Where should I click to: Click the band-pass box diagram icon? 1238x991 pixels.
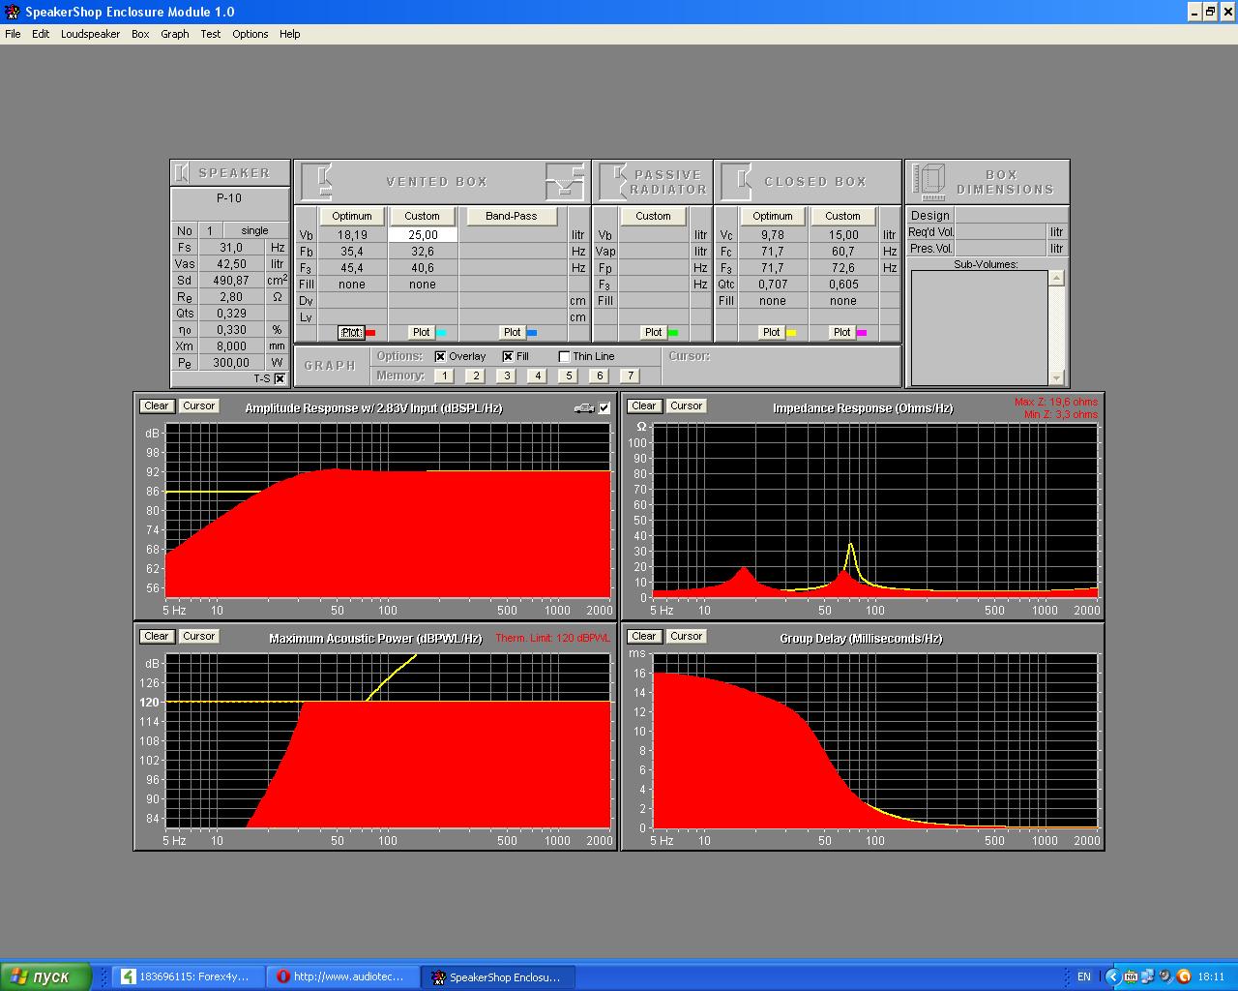click(566, 181)
